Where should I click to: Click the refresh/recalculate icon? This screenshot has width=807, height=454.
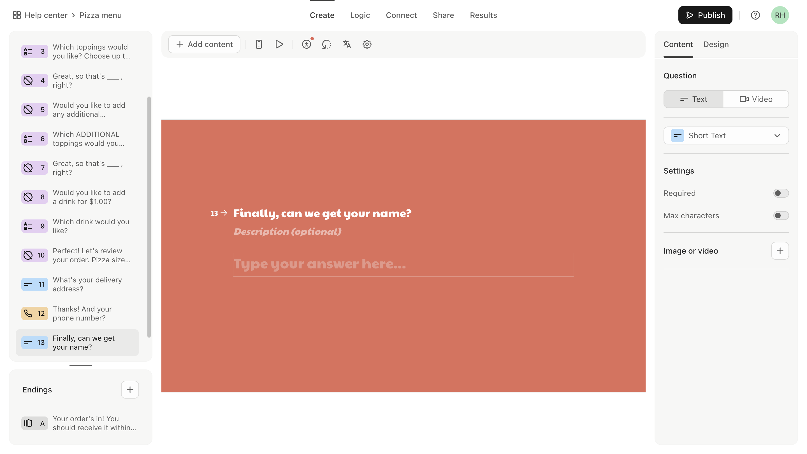pyautogui.click(x=327, y=44)
